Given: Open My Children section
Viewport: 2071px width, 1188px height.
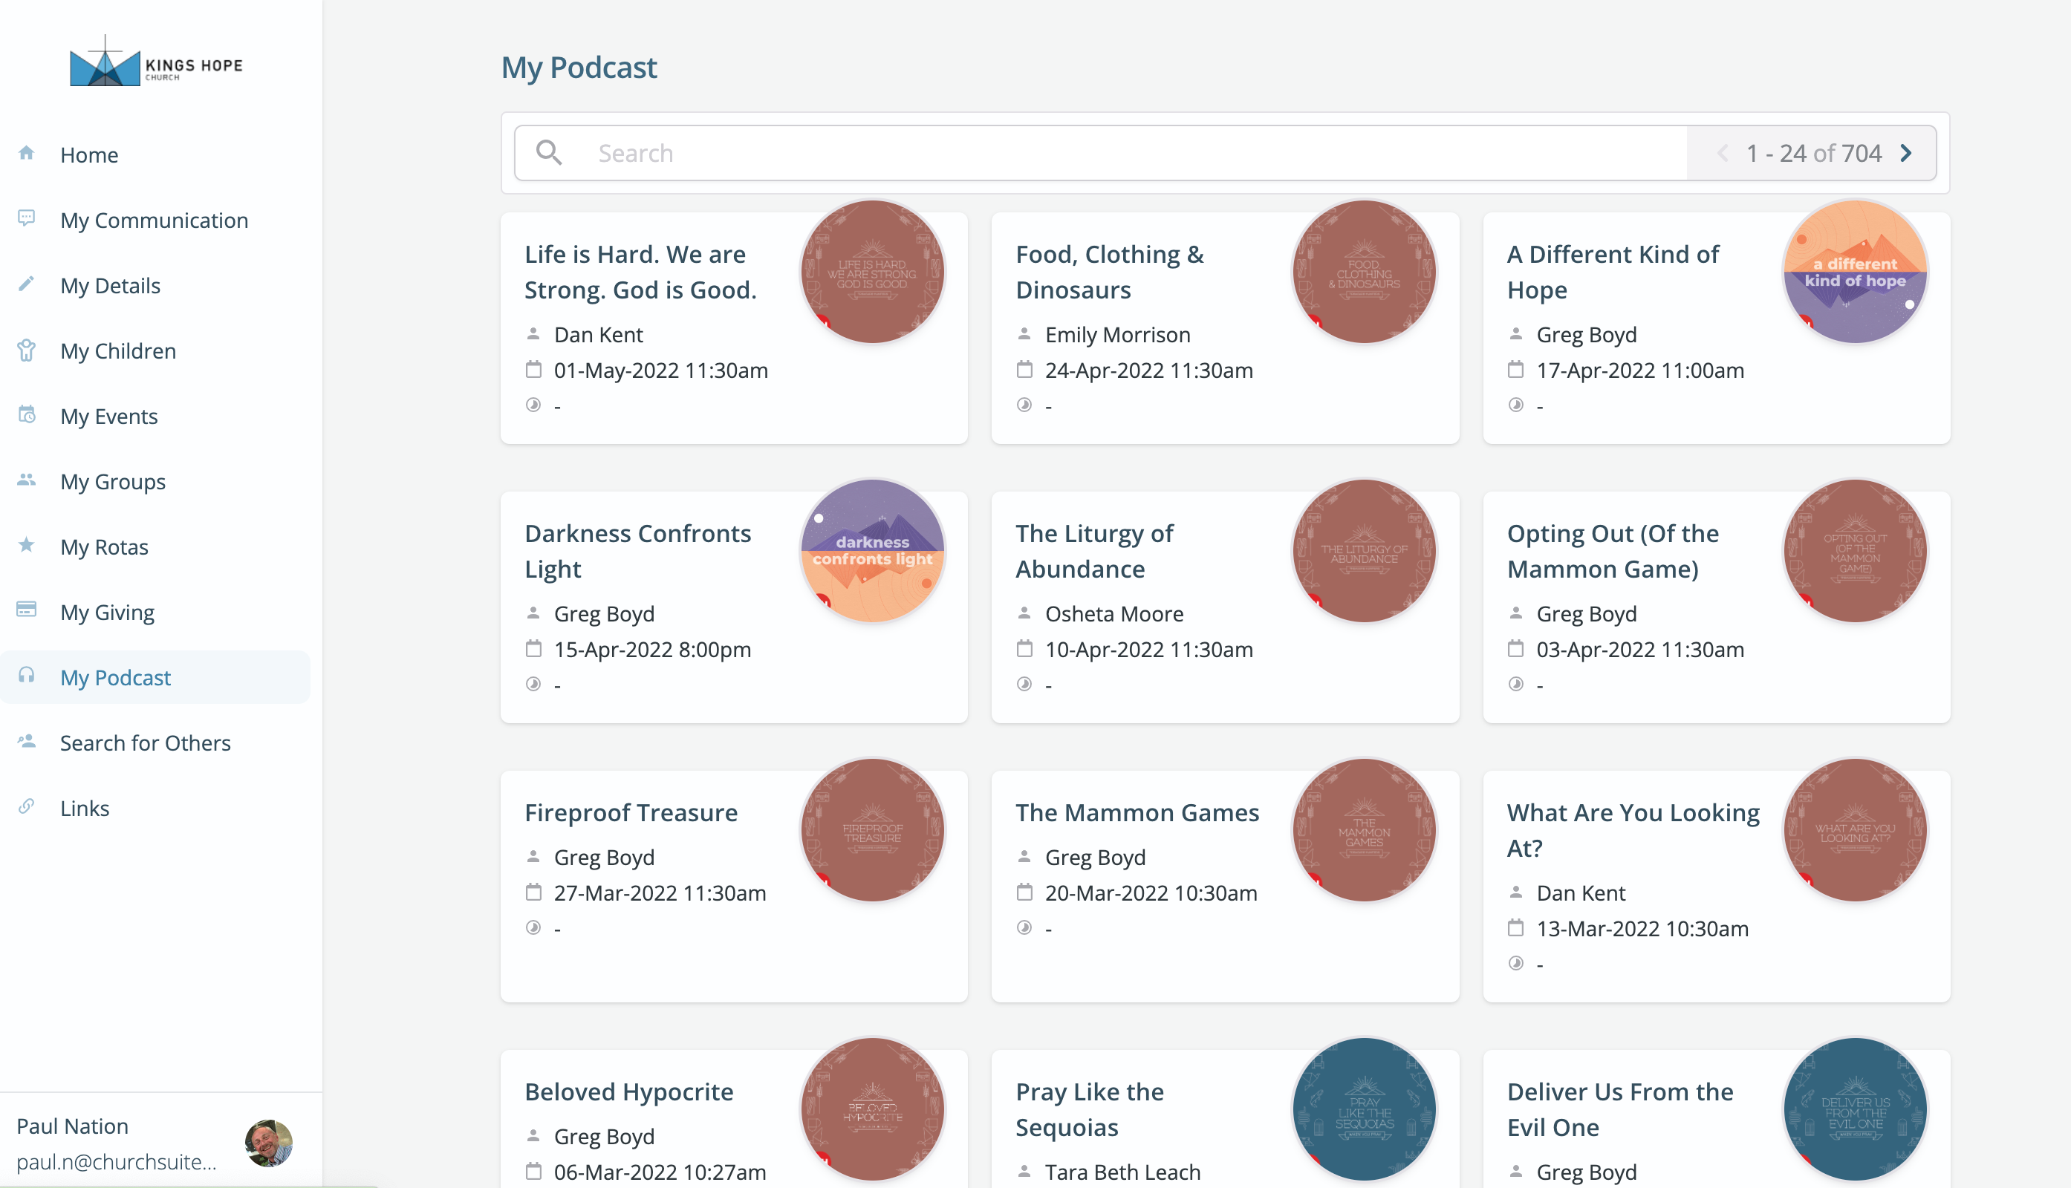Looking at the screenshot, I should click(155, 350).
